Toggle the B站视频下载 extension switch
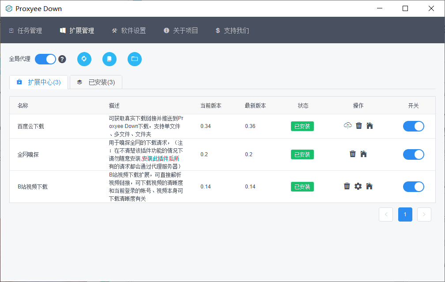445x282 pixels. (413, 187)
